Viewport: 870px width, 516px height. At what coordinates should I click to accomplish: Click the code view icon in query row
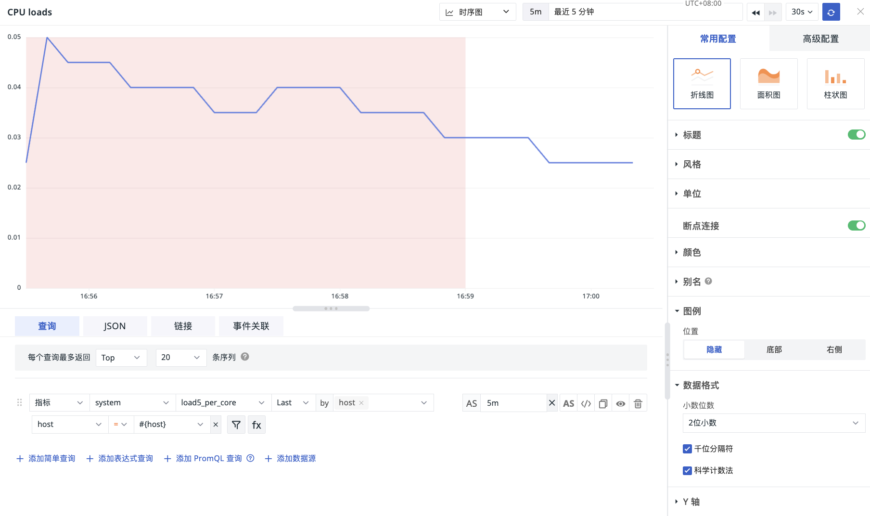586,403
